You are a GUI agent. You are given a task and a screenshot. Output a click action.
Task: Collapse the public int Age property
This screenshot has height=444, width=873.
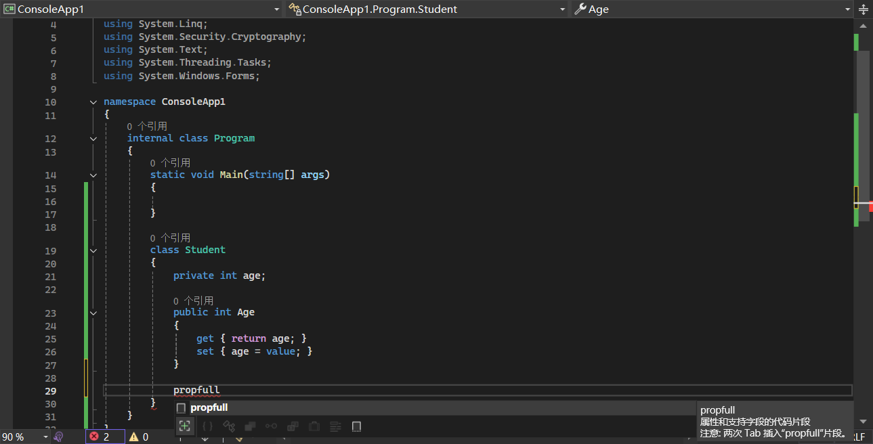(93, 312)
